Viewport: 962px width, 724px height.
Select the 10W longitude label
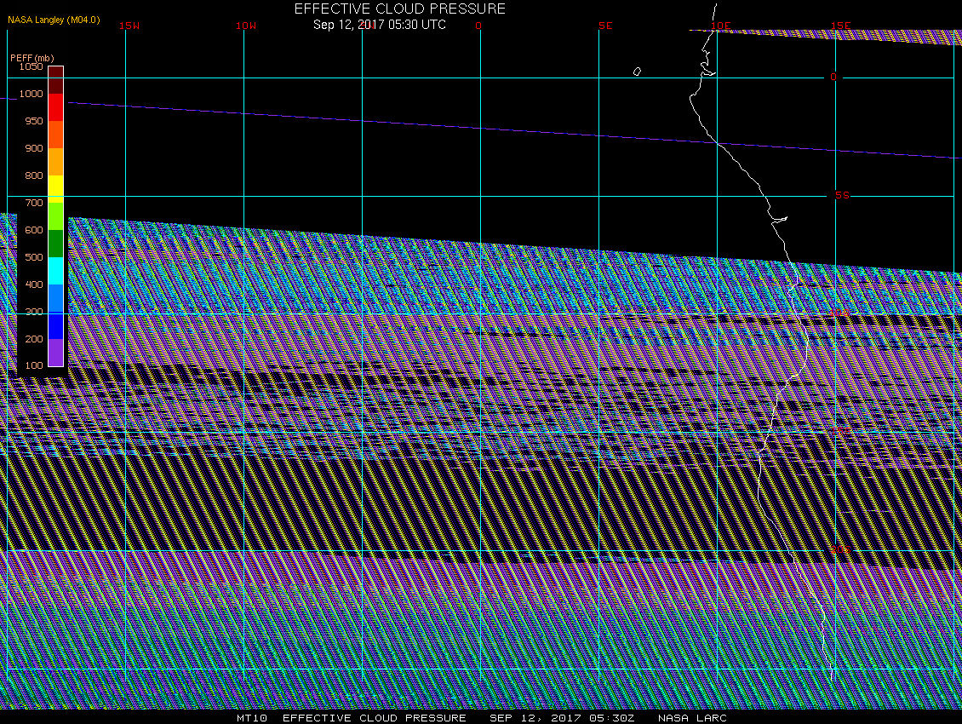tap(246, 26)
